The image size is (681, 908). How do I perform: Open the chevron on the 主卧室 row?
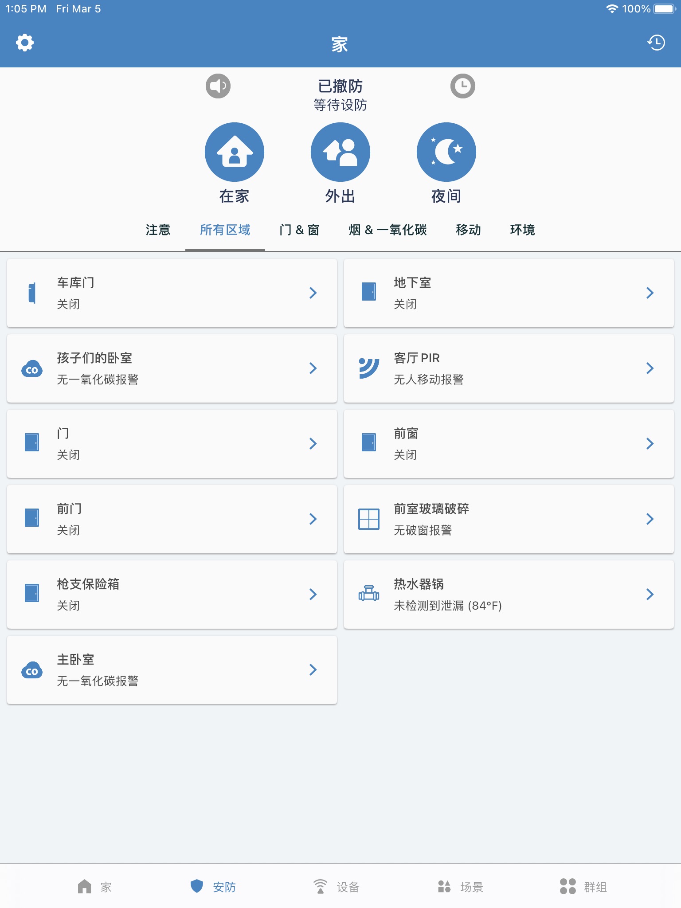pyautogui.click(x=313, y=669)
